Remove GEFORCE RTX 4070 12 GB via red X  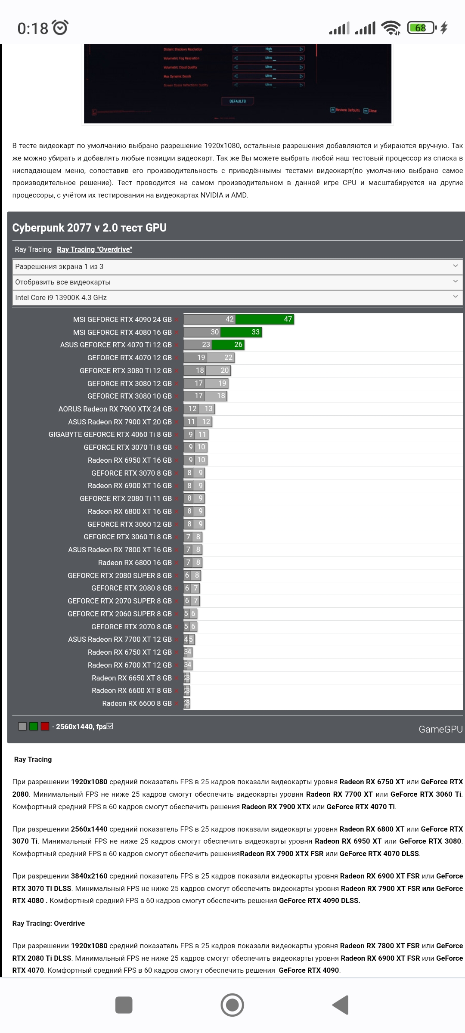click(177, 358)
